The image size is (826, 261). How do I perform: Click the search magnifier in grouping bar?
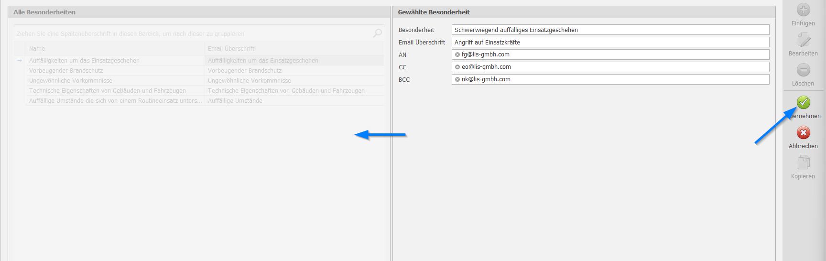pyautogui.click(x=377, y=33)
